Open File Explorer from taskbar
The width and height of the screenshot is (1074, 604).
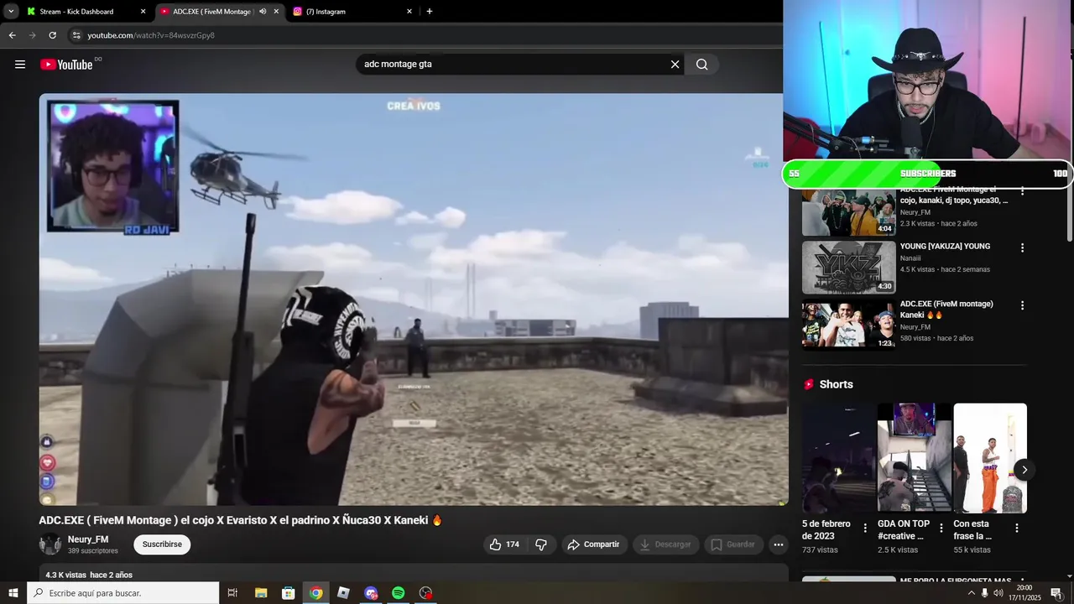(261, 593)
